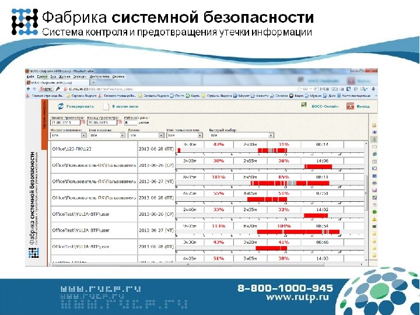
Task: Click the horizontal scrollbar below the table
Action: click(x=188, y=264)
